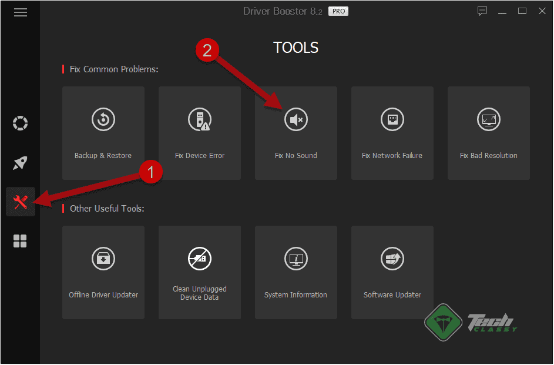Viewport: 554px width, 365px height.
Task: Launch Clean Unplugged Device Data
Action: pos(199,272)
